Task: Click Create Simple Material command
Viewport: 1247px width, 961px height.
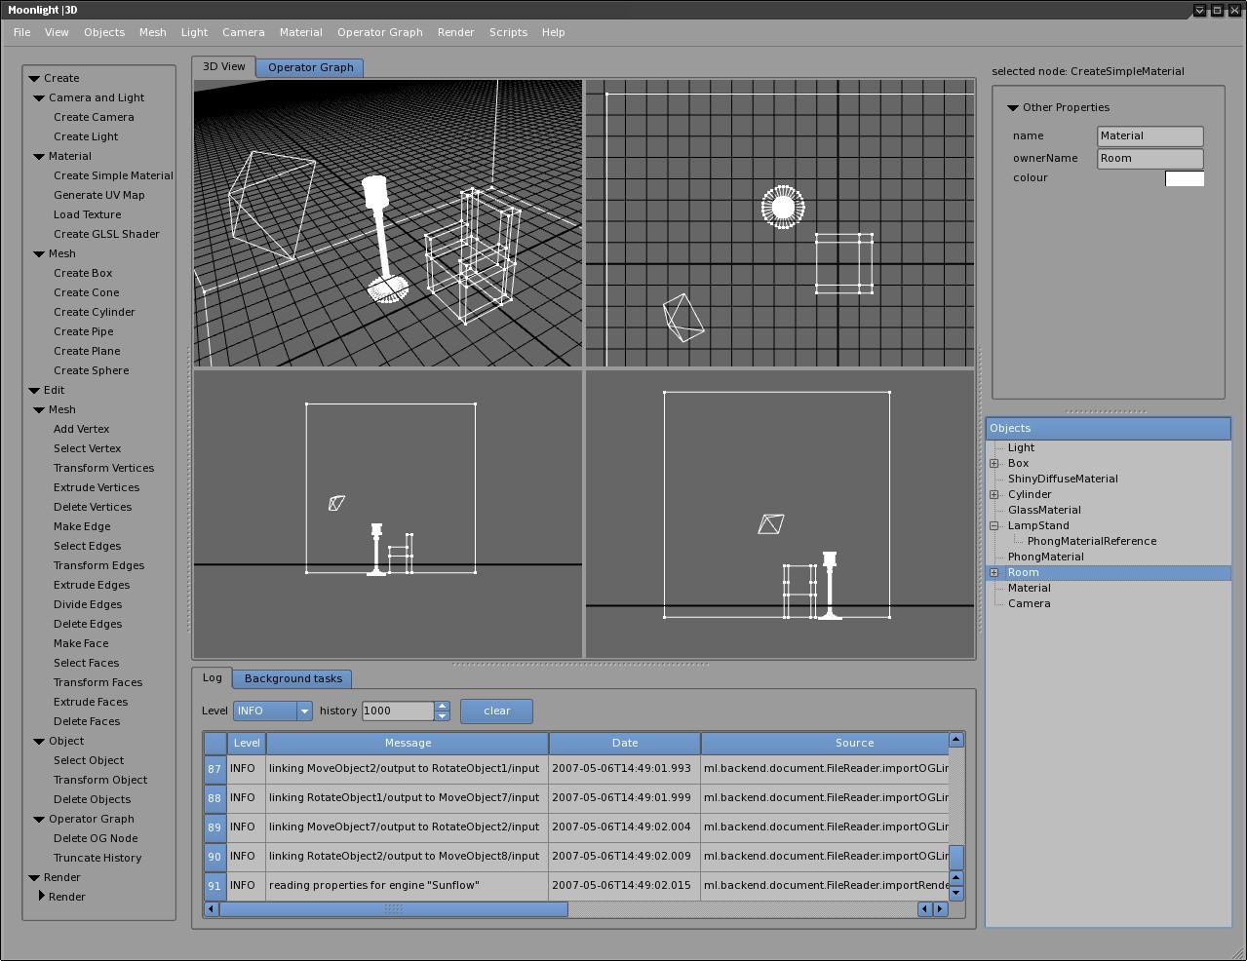Action: 113,175
